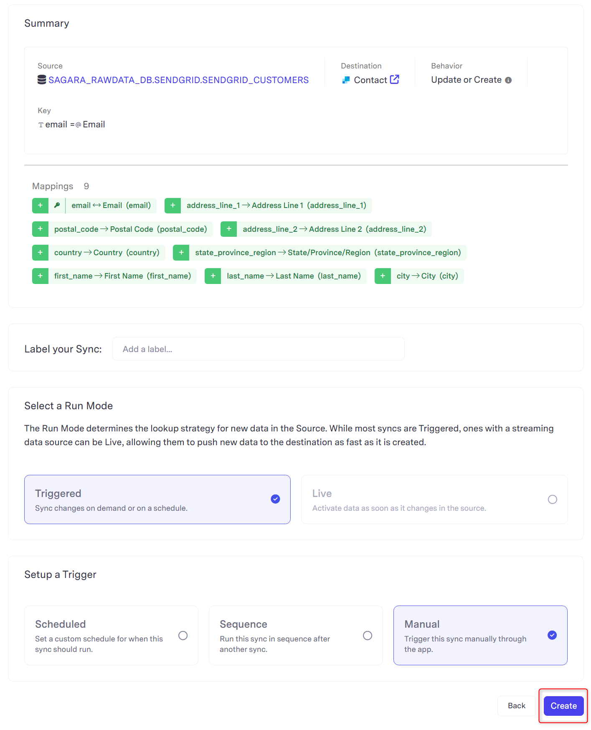Click the plus icon on postal_code mapping
Screen dimensions: 591x730
pos(41,229)
